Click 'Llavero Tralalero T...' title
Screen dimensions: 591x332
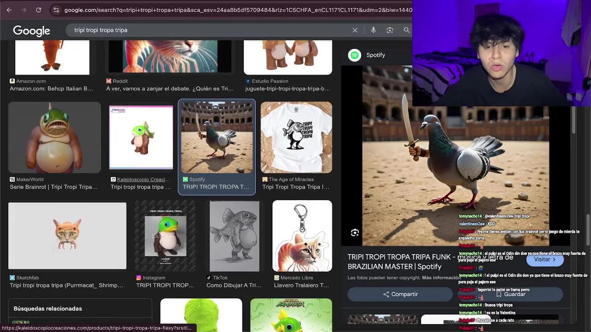[302, 285]
